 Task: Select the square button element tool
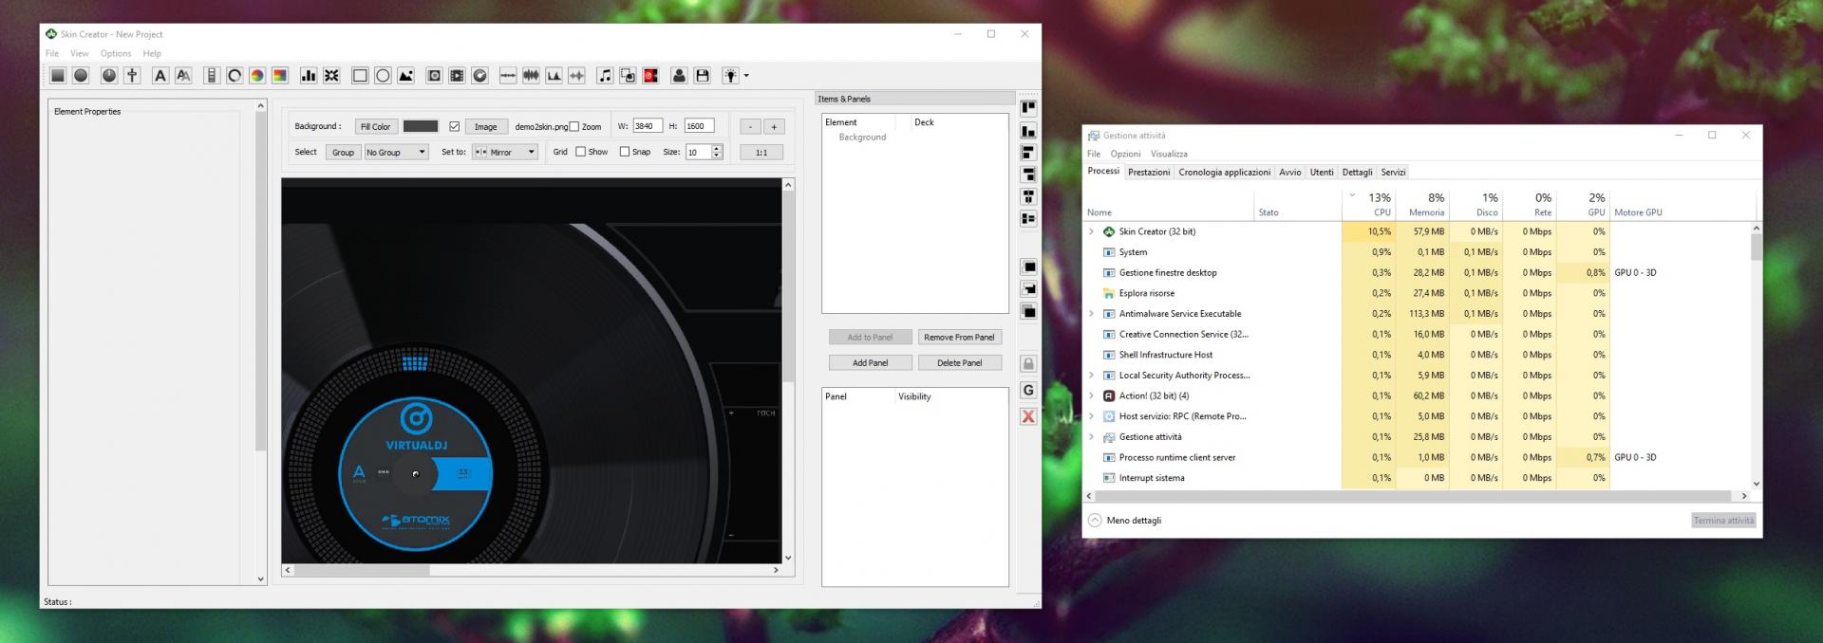[x=58, y=76]
